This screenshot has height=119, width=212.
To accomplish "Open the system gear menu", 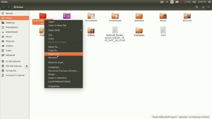I will (x=209, y=2).
